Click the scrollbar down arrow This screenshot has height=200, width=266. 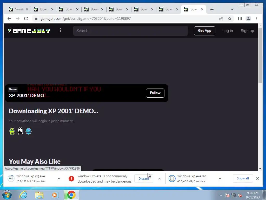click(260, 169)
